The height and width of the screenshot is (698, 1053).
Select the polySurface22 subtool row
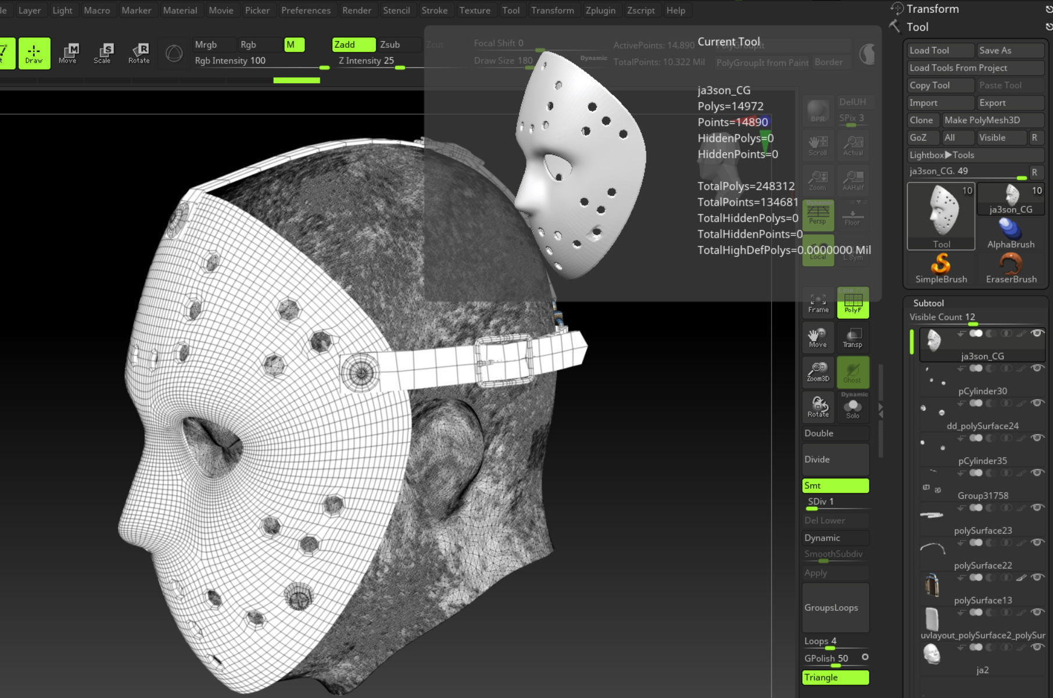coord(982,555)
